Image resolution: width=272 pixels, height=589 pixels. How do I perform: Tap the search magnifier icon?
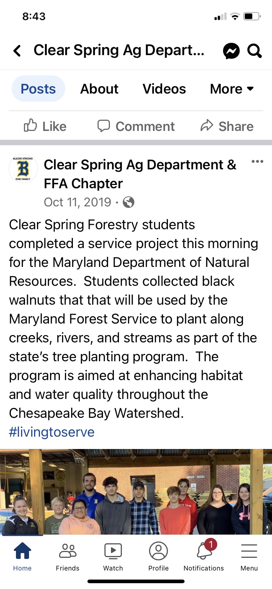click(x=254, y=51)
